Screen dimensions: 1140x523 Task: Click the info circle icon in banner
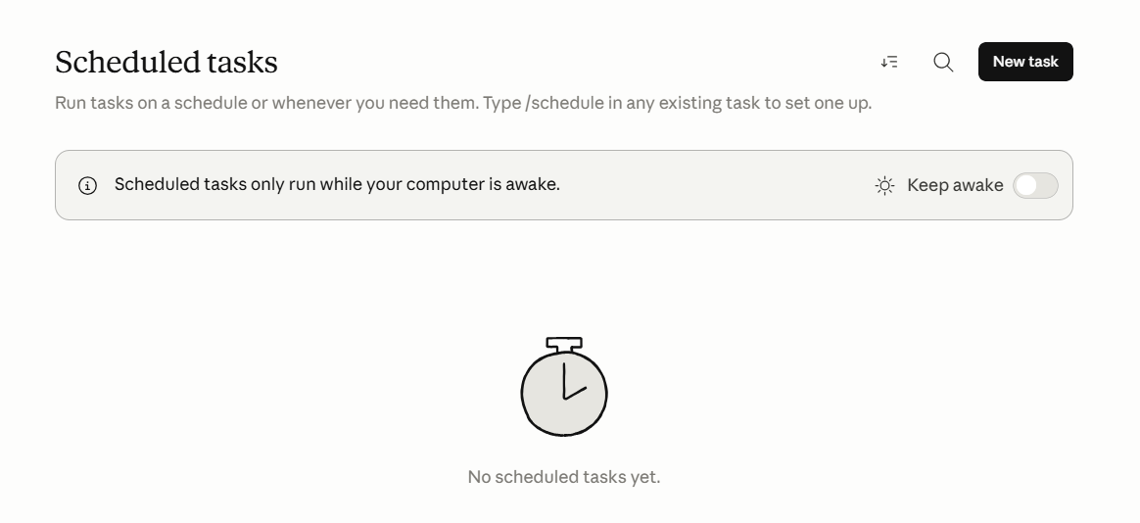[87, 185]
